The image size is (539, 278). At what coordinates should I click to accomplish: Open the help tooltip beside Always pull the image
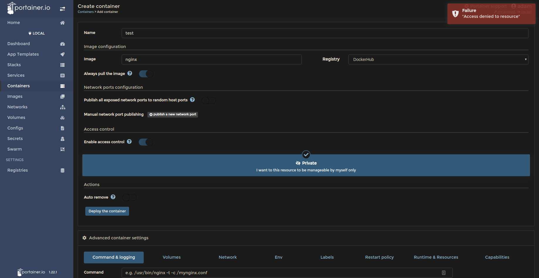tap(130, 73)
